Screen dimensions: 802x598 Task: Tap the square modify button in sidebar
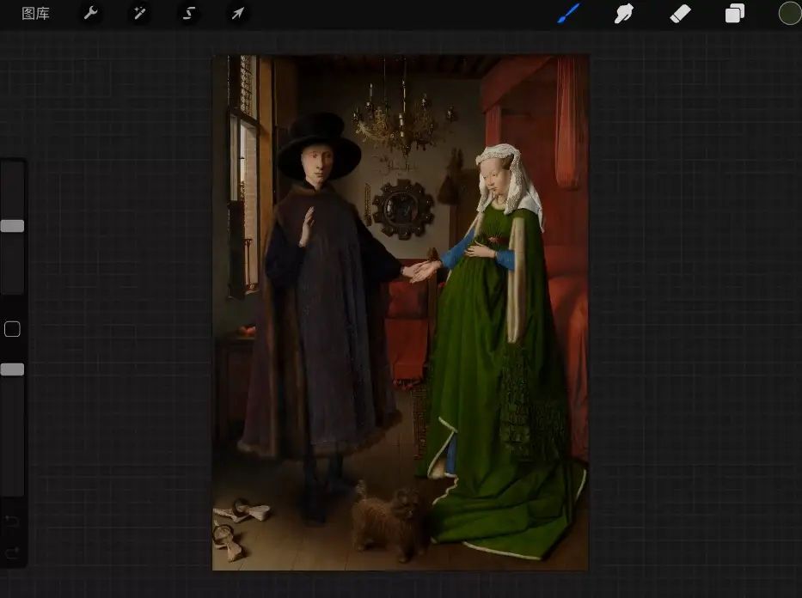(x=12, y=329)
